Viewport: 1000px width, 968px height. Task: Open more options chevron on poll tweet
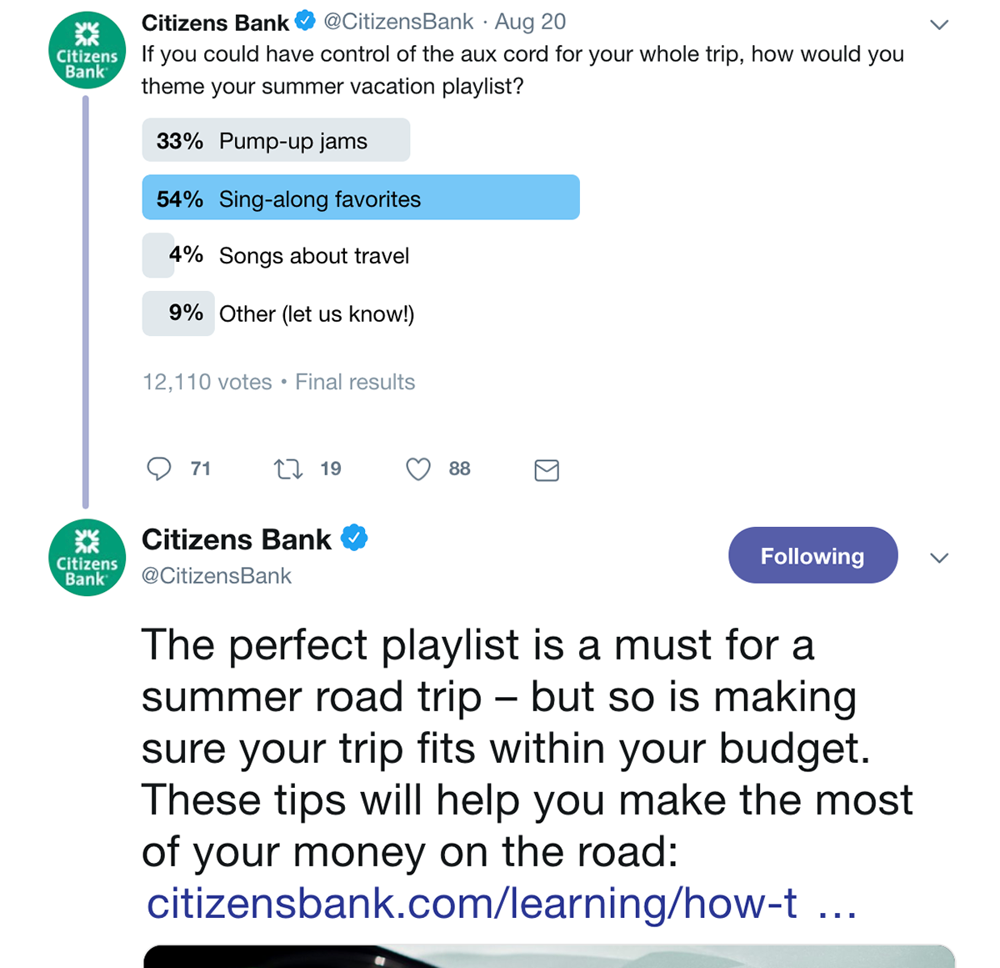939,25
